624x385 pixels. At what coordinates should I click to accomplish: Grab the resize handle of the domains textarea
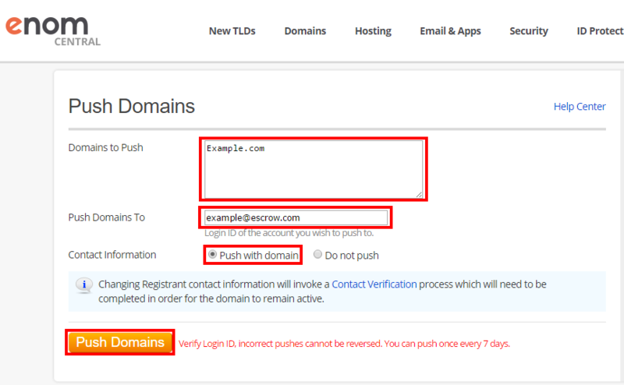419,193
